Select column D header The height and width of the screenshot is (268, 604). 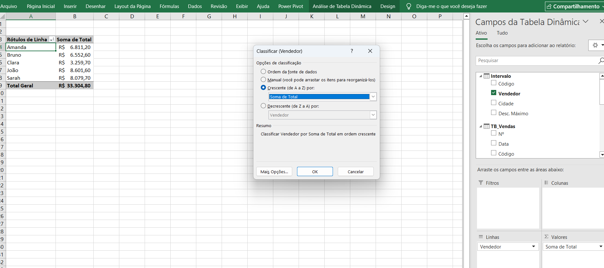(x=132, y=16)
